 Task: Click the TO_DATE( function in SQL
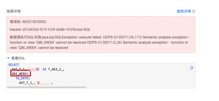tap(23, 78)
